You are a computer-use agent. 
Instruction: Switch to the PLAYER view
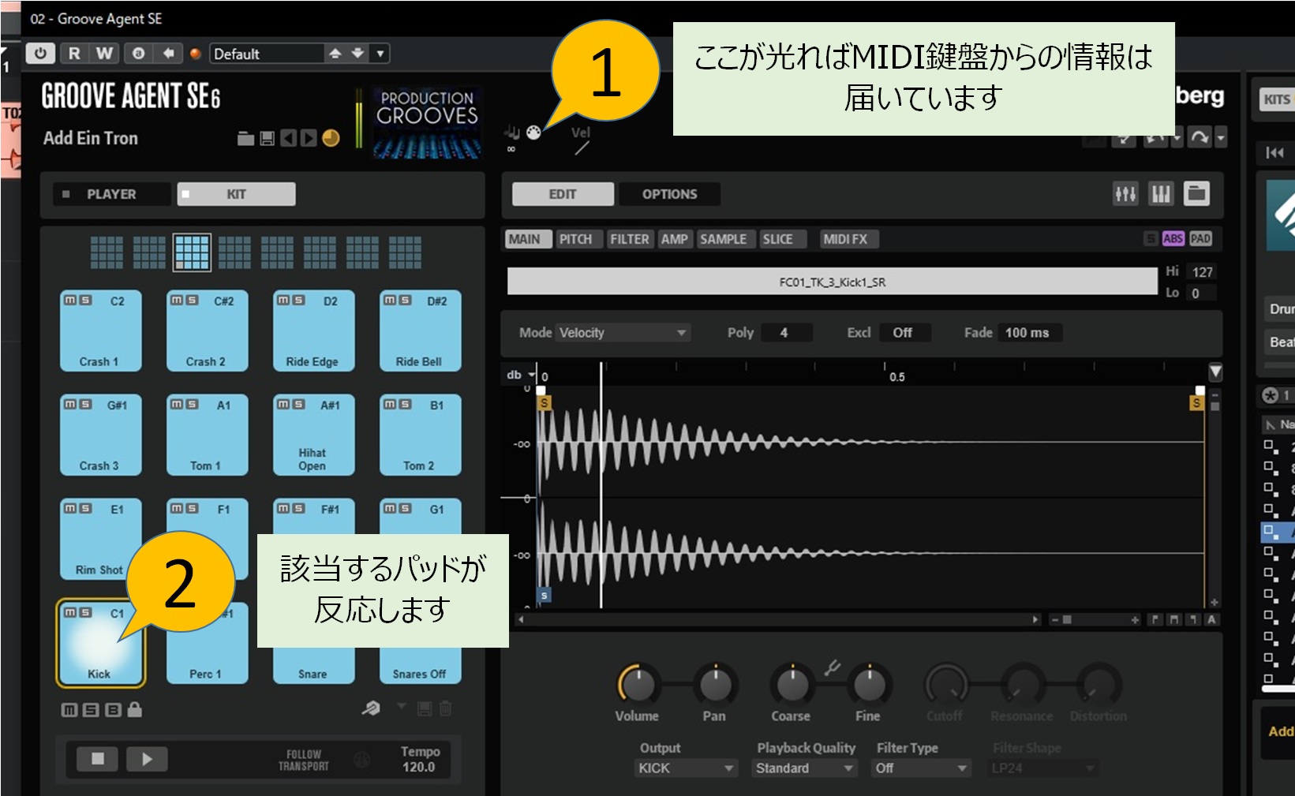point(111,194)
